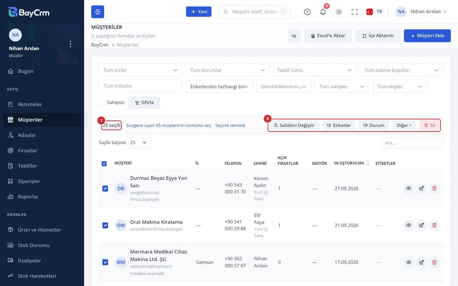
Task: Edit Marmara Medikal Cihaz record
Action: pos(422,262)
